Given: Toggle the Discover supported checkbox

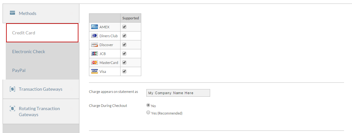Looking at the screenshot, I should (124, 45).
